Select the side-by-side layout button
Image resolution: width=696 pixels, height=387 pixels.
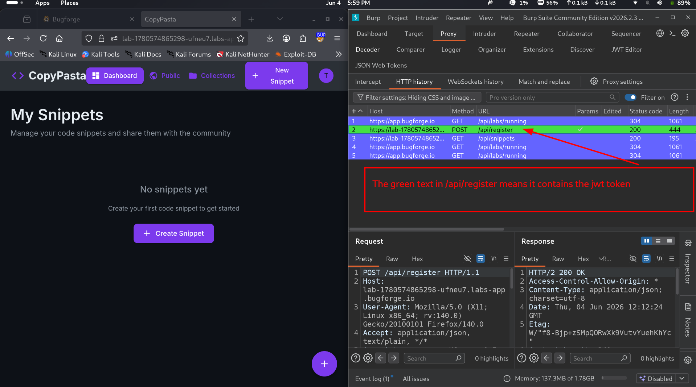(647, 241)
